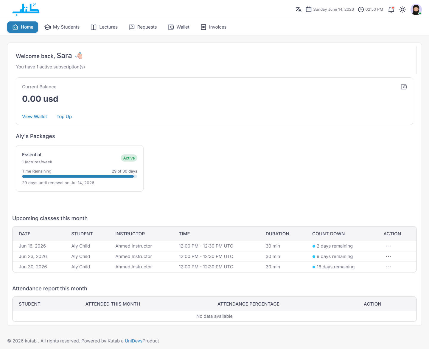429x349 pixels.
Task: Click the ATTENDANCE PERCENTAGE column header
Action: [248, 304]
